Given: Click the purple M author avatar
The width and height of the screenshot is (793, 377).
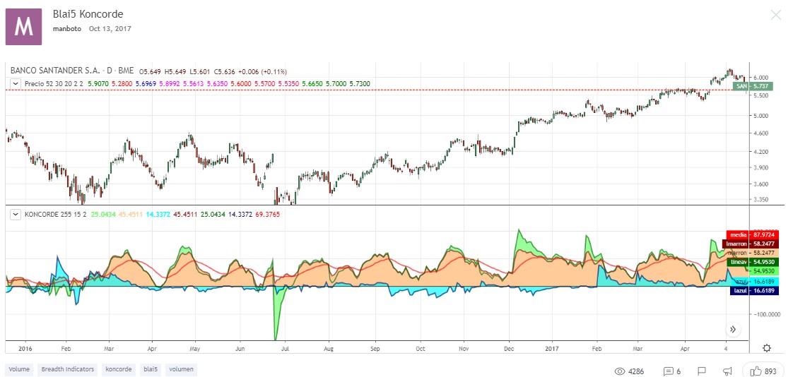Looking at the screenshot, I should pyautogui.click(x=23, y=27).
